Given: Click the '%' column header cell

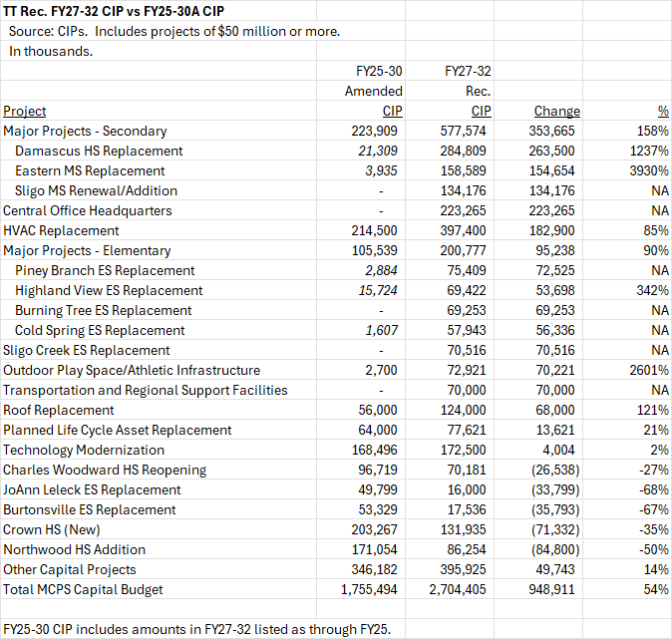Looking at the screenshot, I should [662, 111].
